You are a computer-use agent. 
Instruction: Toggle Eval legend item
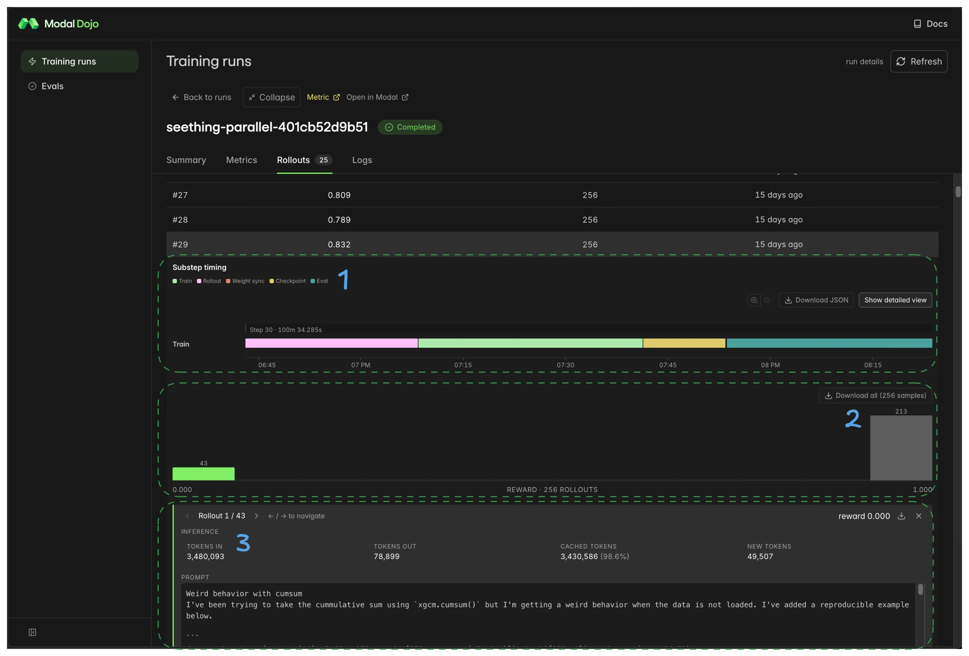(319, 281)
